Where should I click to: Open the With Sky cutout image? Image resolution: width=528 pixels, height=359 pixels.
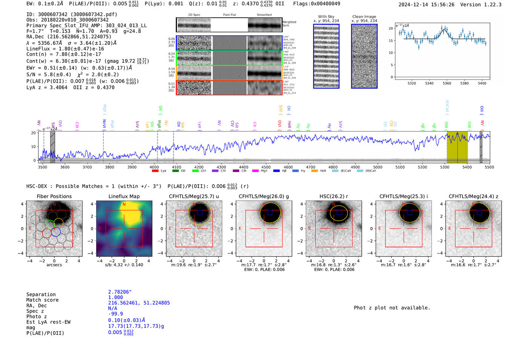326,56
